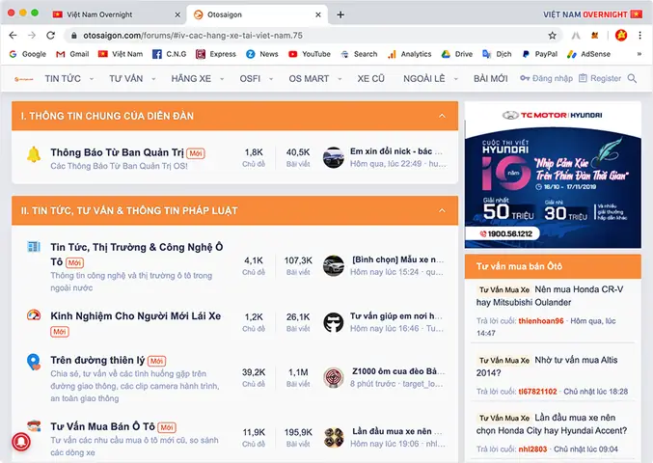Open a new tab with the plus button
The image size is (653, 463).
tap(340, 14)
